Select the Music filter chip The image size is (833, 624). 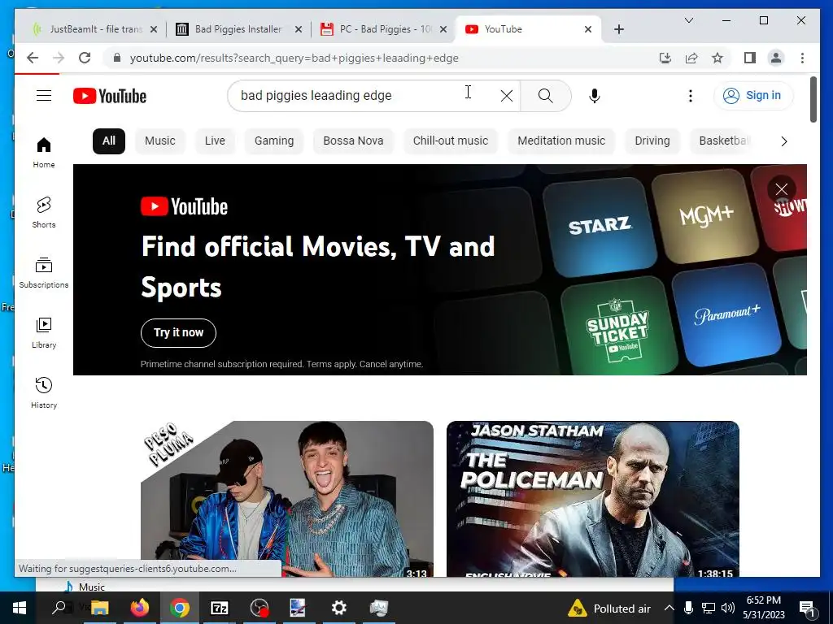(160, 141)
